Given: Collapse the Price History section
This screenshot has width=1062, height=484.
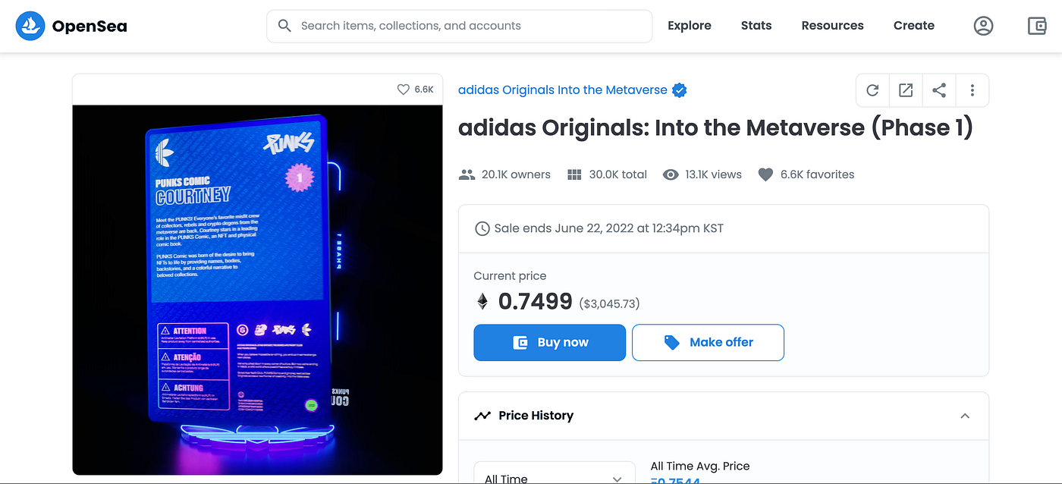Looking at the screenshot, I should coord(965,416).
